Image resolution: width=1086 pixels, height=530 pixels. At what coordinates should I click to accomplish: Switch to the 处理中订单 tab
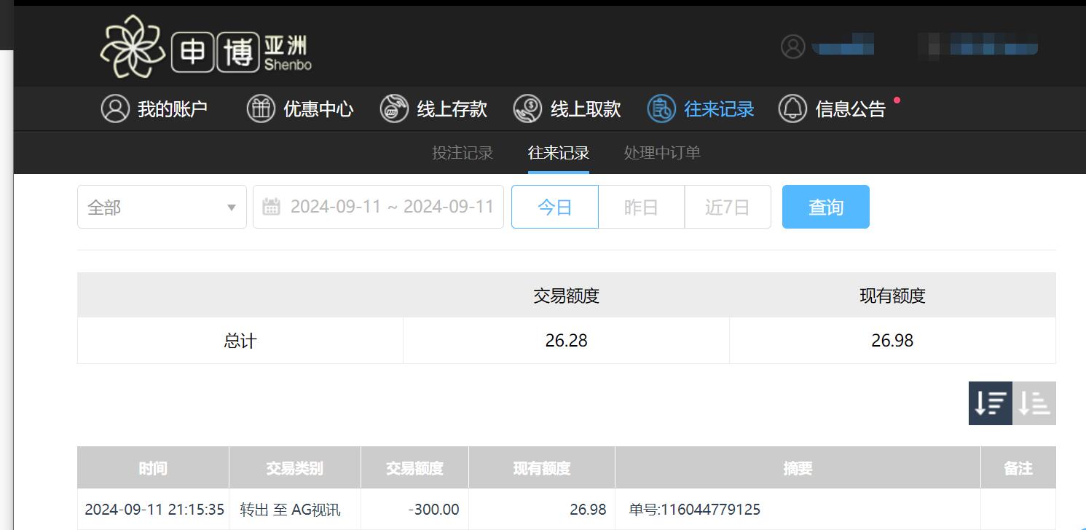[661, 153]
